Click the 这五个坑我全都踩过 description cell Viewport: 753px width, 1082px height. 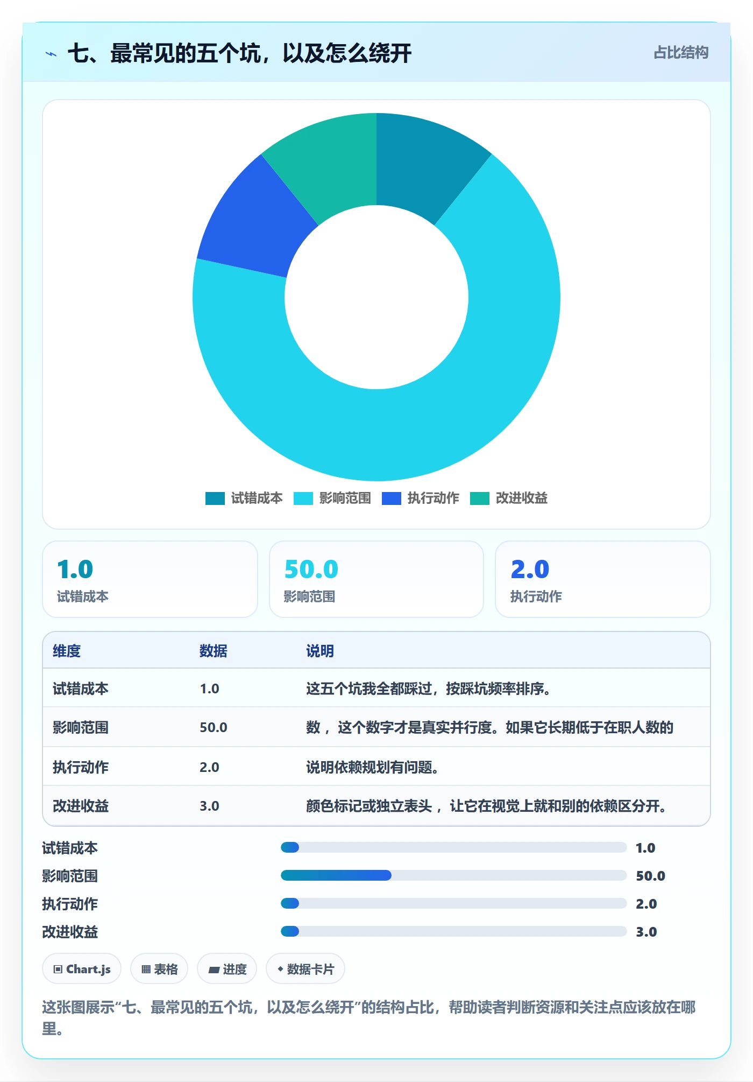(429, 688)
